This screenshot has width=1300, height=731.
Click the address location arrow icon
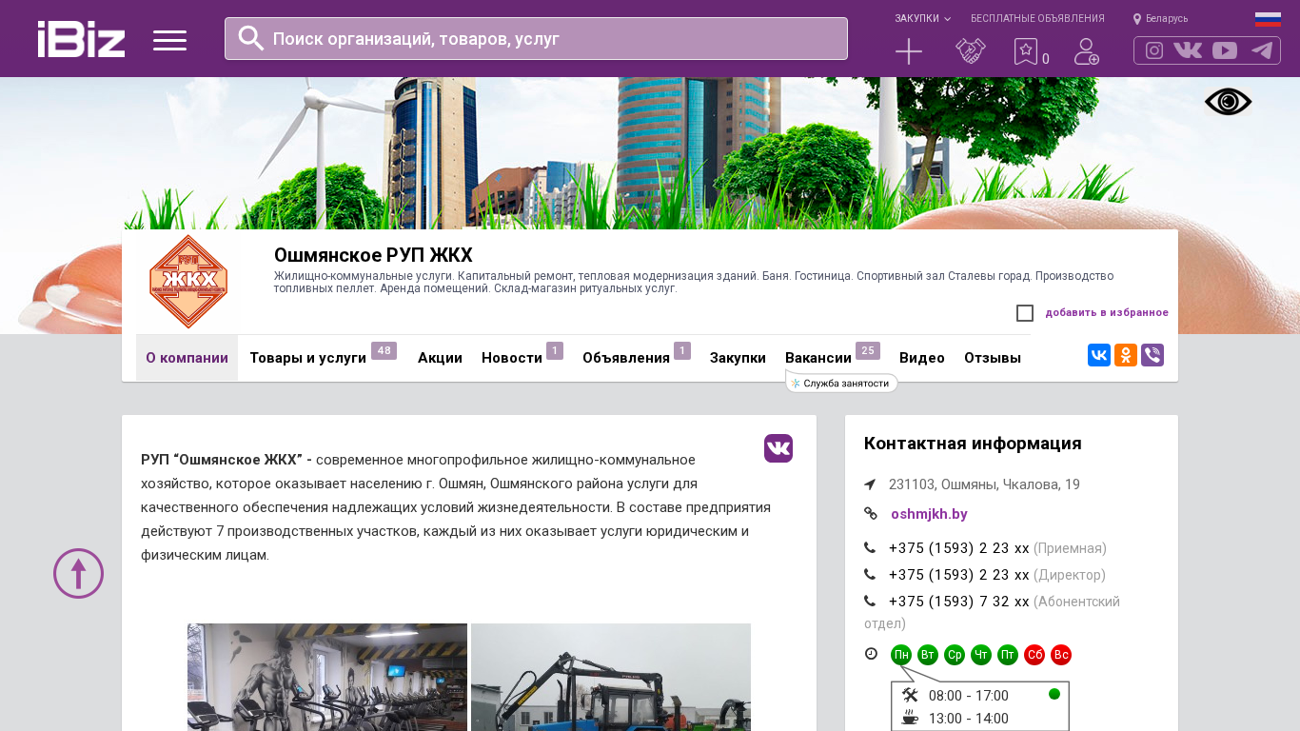click(x=870, y=484)
